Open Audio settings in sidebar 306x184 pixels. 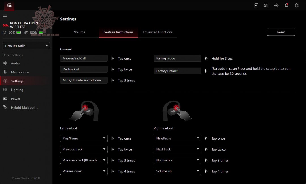click(15, 63)
